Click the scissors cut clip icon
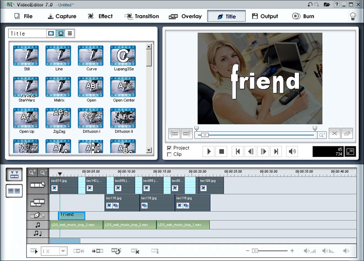The height and width of the screenshot is (261, 364). (334, 134)
